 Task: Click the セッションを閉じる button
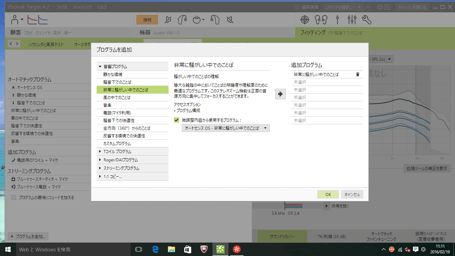[412, 7]
